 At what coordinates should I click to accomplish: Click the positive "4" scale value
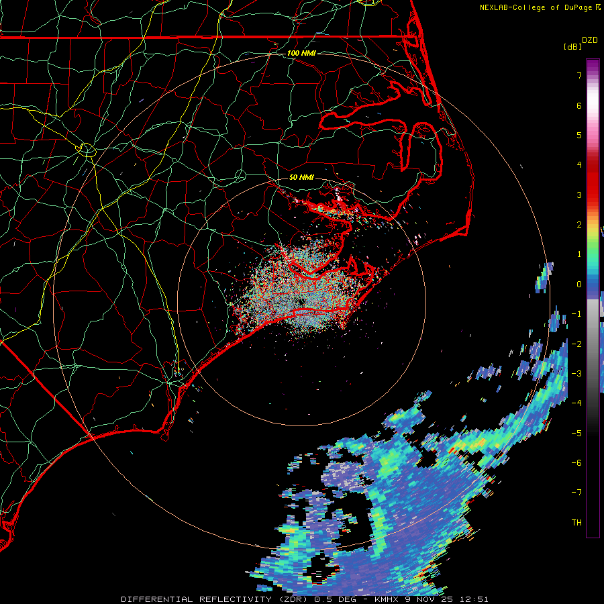579,165
